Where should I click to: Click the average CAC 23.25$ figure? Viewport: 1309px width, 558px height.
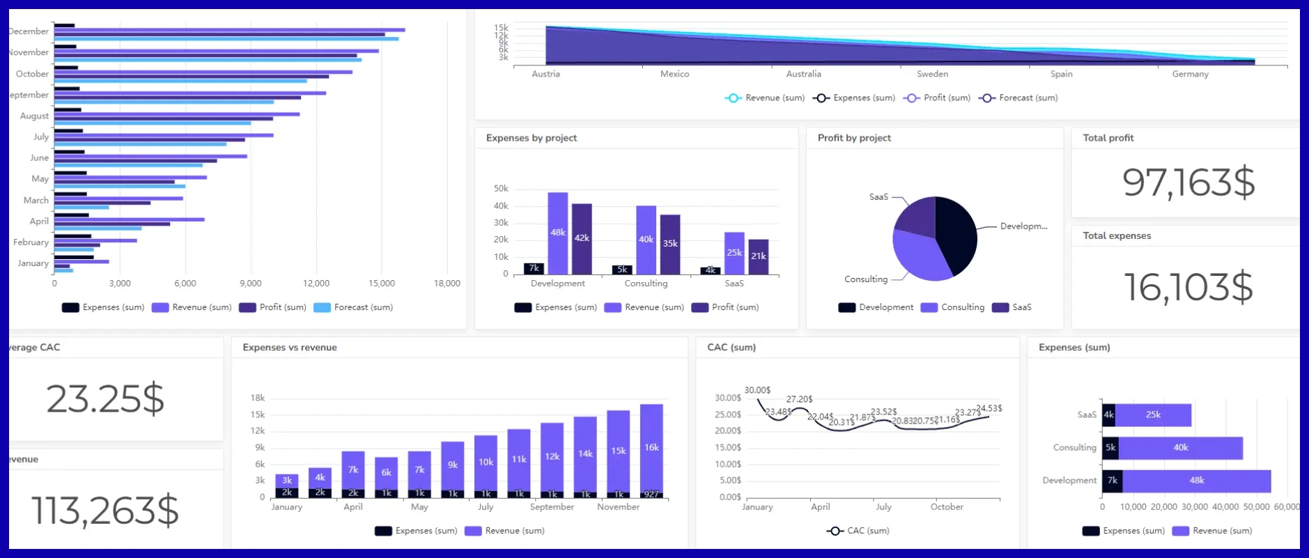[105, 399]
